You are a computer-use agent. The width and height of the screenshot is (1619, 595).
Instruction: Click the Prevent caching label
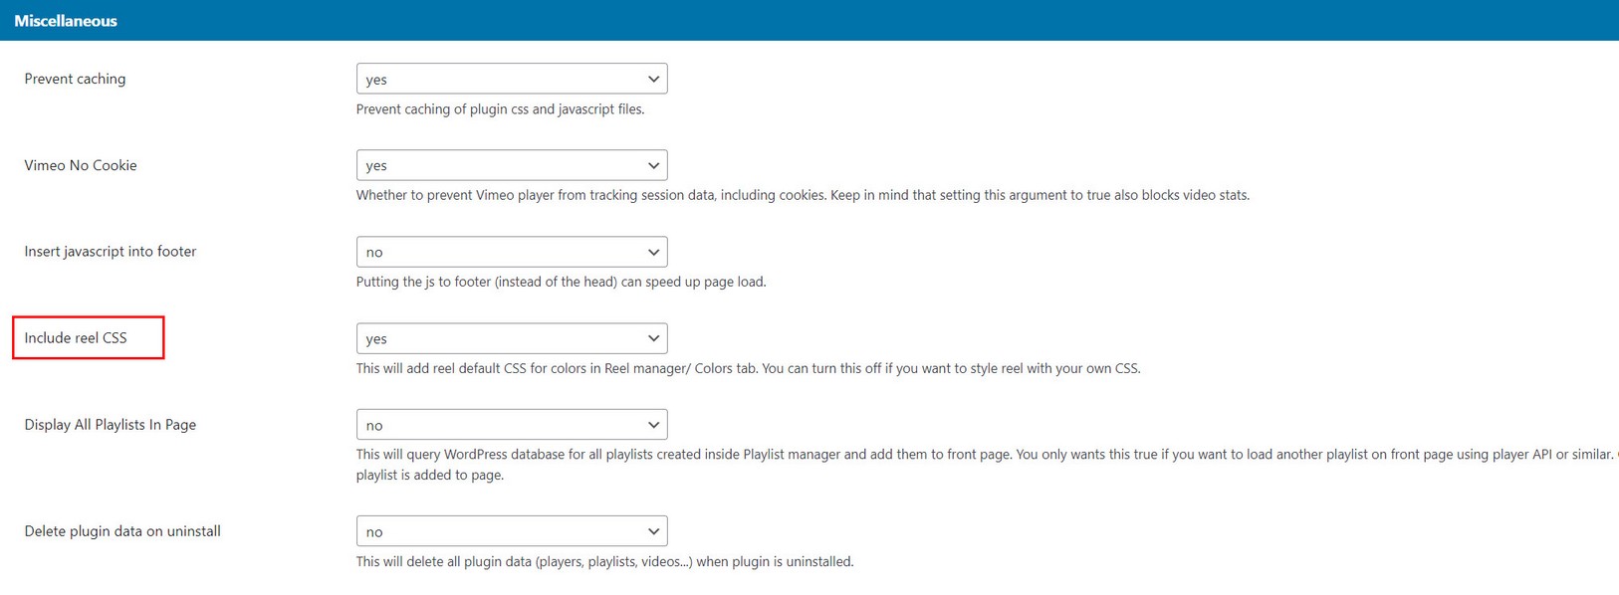pos(75,79)
